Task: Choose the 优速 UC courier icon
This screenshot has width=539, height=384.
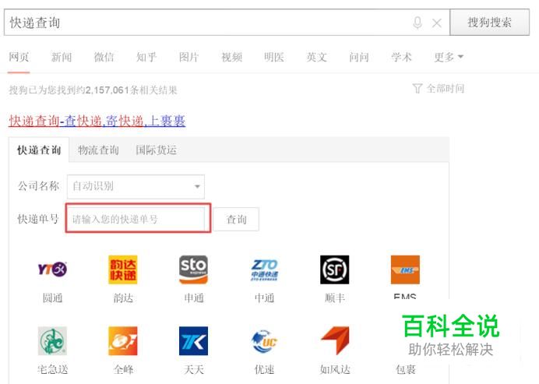Action: [x=264, y=340]
